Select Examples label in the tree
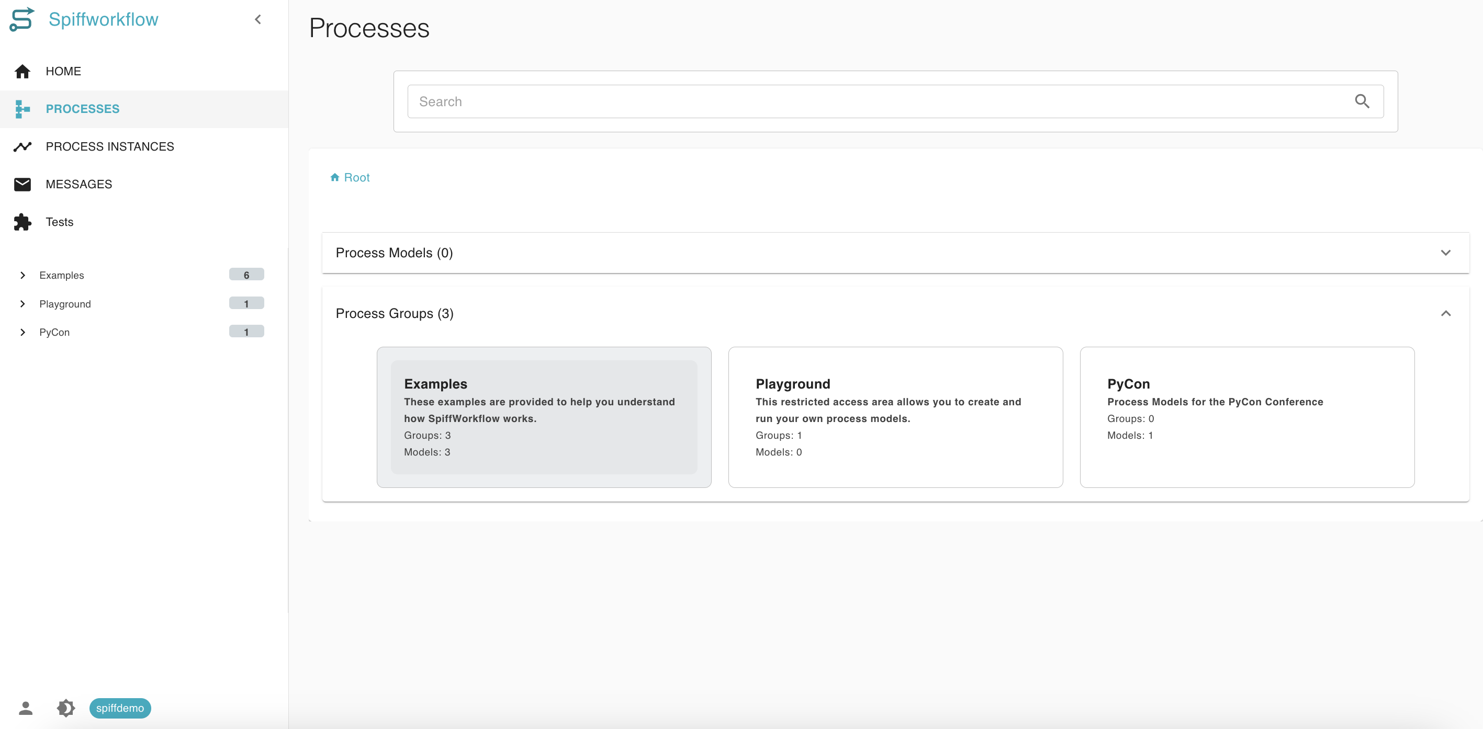The height and width of the screenshot is (729, 1483). [x=62, y=275]
